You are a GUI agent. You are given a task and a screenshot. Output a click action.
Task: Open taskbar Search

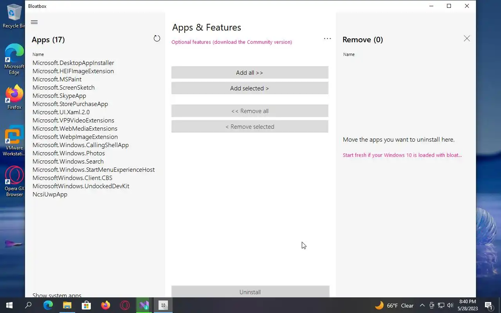28,305
